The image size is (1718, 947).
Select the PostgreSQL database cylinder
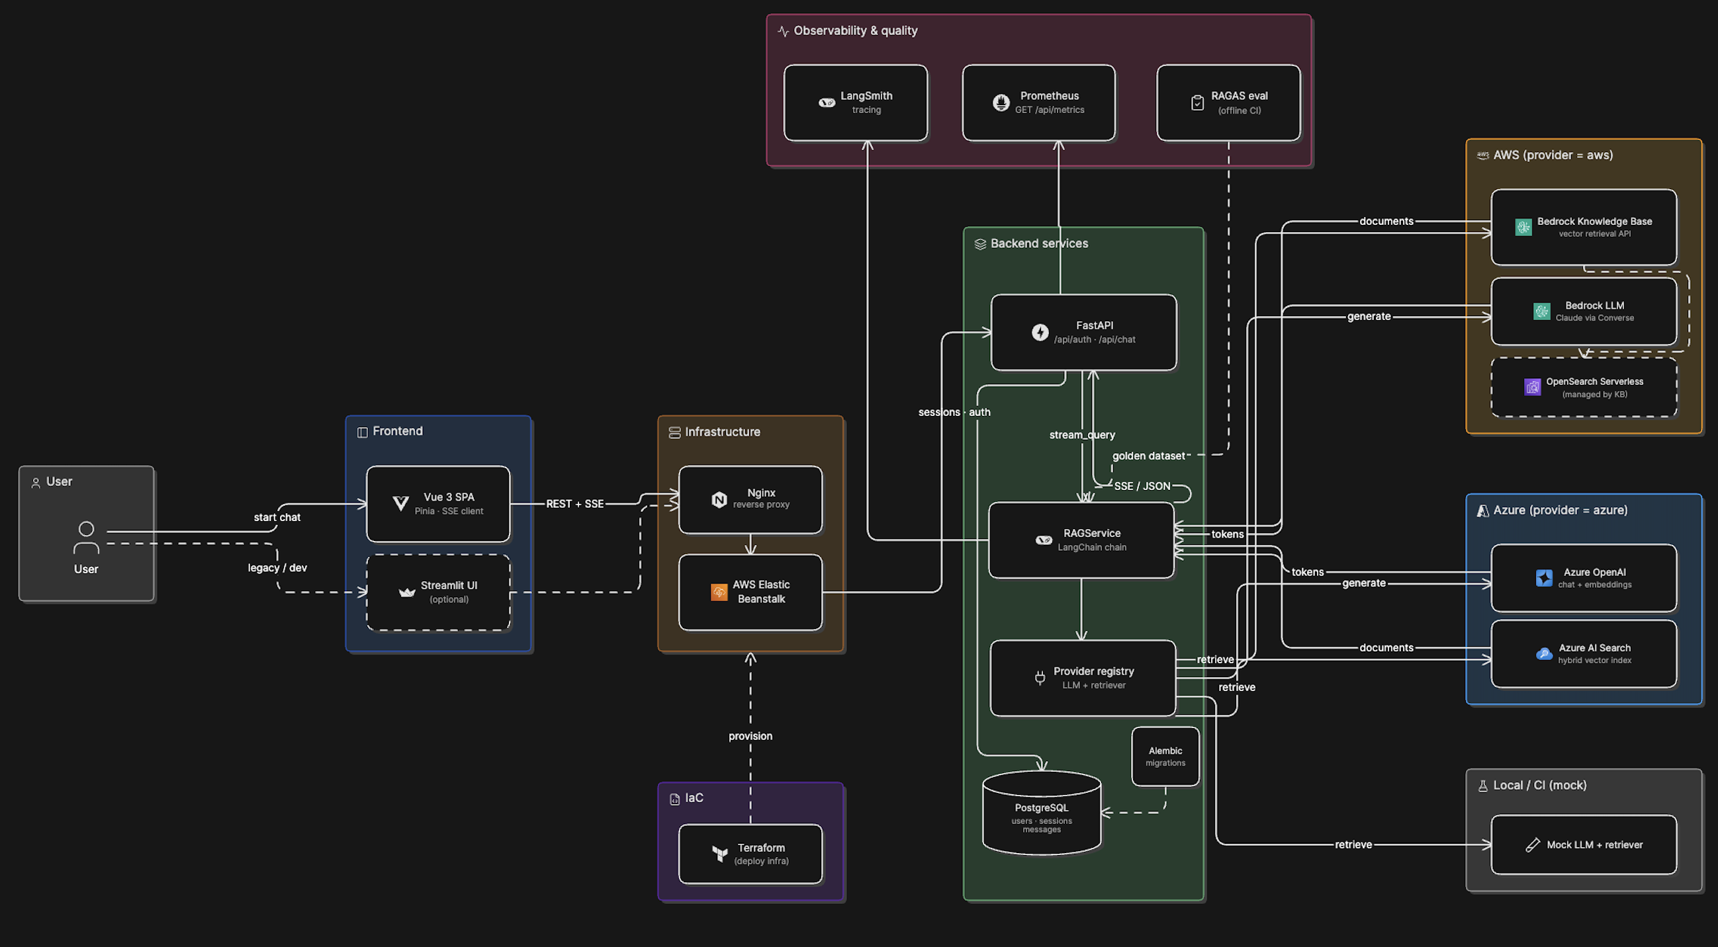1041,812
